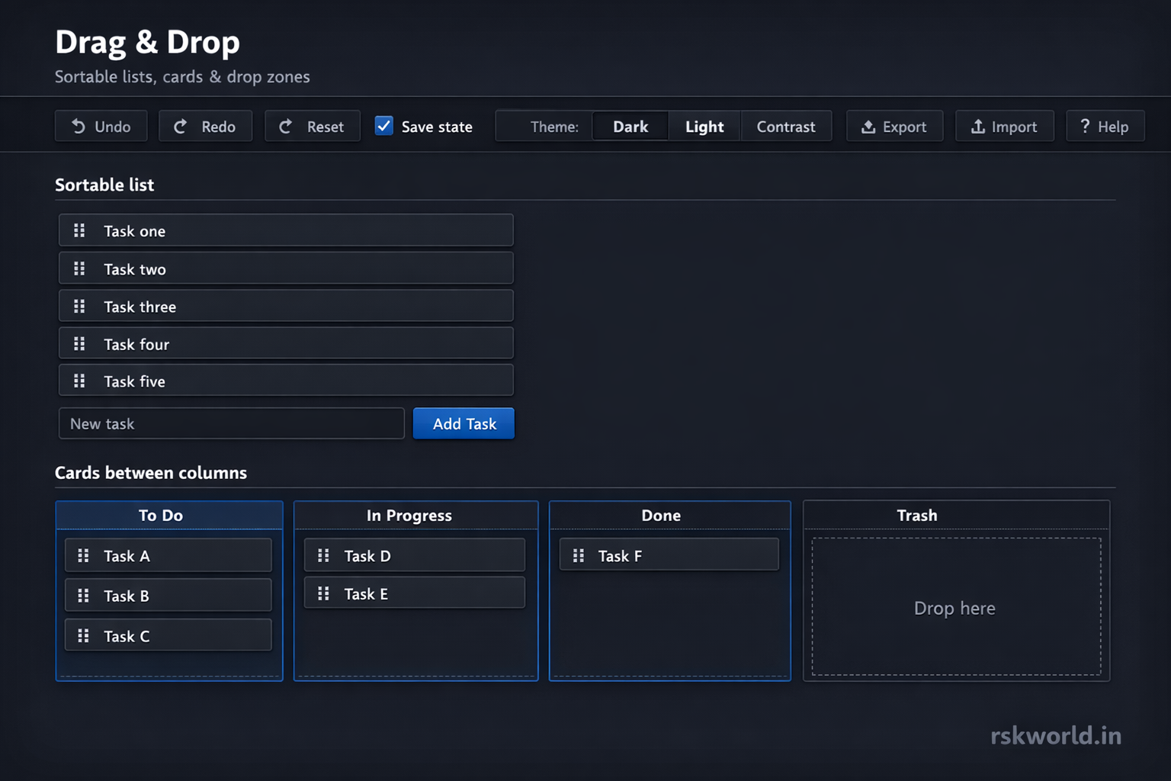Uncheck the Save state checkbox
Viewport: 1171px width, 781px height.
pos(383,126)
